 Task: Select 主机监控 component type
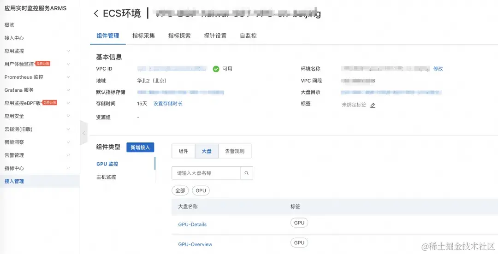tap(106, 177)
